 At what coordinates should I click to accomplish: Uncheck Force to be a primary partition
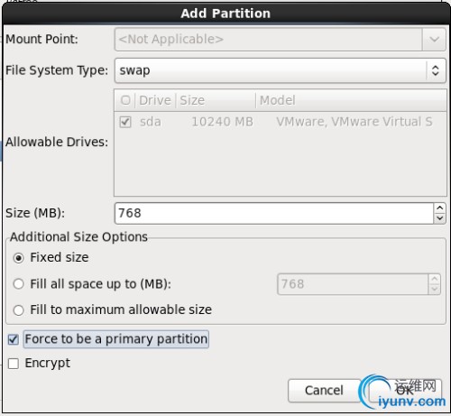click(x=14, y=339)
